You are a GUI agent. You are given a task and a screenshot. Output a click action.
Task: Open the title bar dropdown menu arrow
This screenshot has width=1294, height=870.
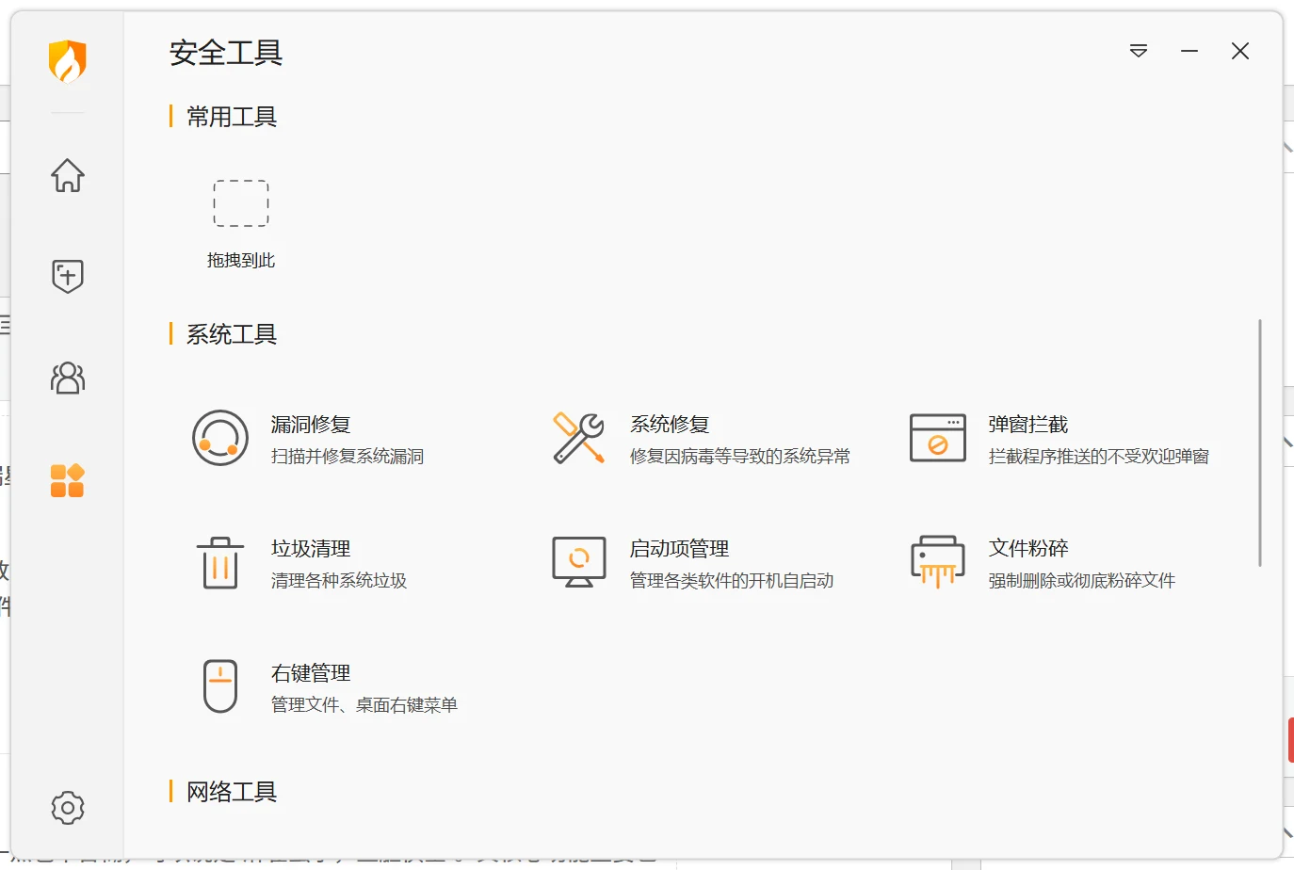click(x=1139, y=51)
